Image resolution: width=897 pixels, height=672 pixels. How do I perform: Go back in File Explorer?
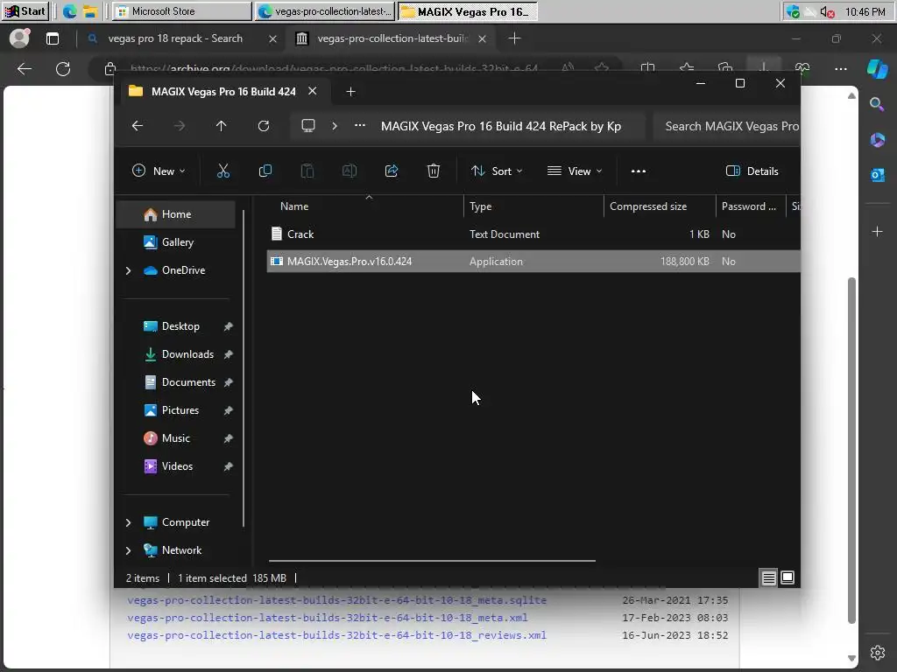click(138, 126)
